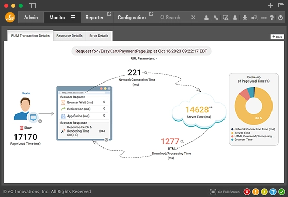Open the Reporter menu
Image resolution: width=288 pixels, height=197 pixels.
(x=94, y=18)
